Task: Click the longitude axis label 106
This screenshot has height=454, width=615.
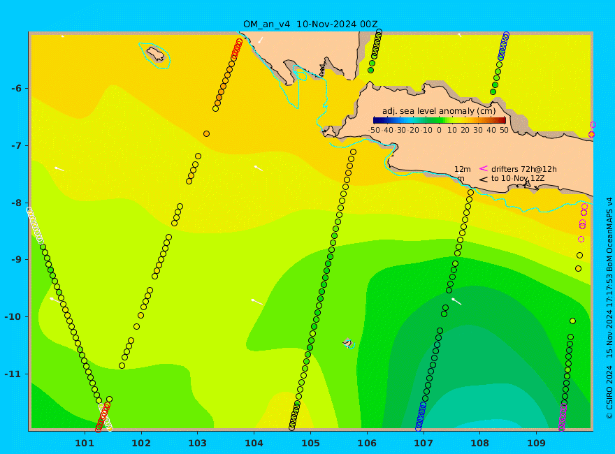Action: (x=367, y=444)
